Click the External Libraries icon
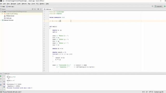Viewport: 166px width, 93px height. [3, 20]
